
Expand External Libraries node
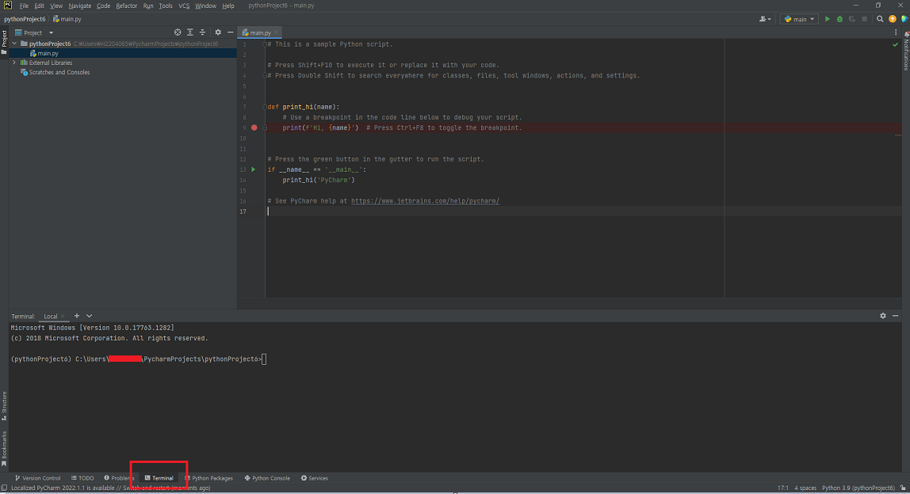[x=14, y=63]
